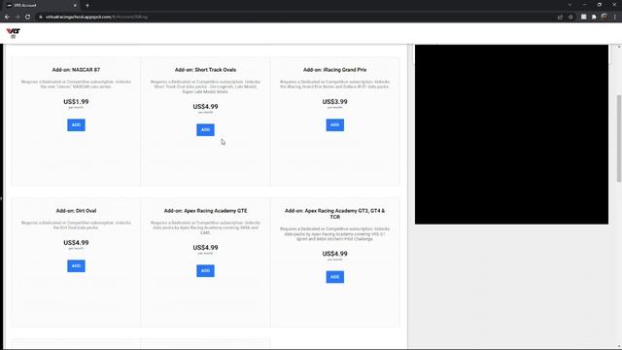Screen dimensions: 622x350
Task: Restore down the browser window
Action: click(x=600, y=5)
